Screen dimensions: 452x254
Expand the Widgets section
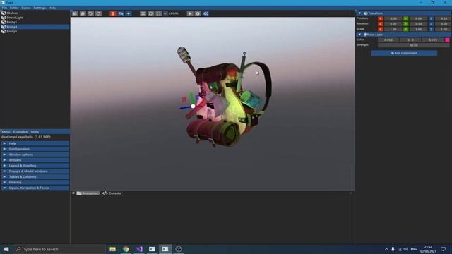(x=35, y=160)
